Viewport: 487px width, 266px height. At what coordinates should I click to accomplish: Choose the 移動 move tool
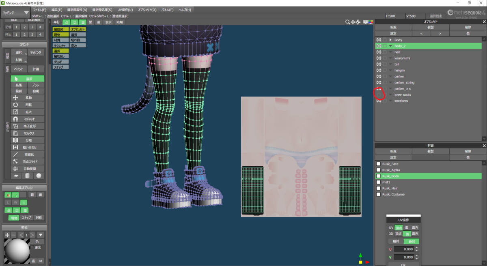tap(28, 98)
